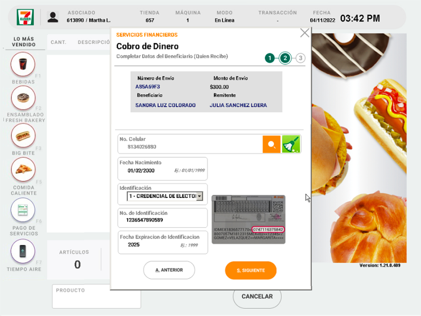The width and height of the screenshot is (421, 316).
Task: Select the Ensamblado Fresh Bakery donut icon
Action: [x=23, y=98]
